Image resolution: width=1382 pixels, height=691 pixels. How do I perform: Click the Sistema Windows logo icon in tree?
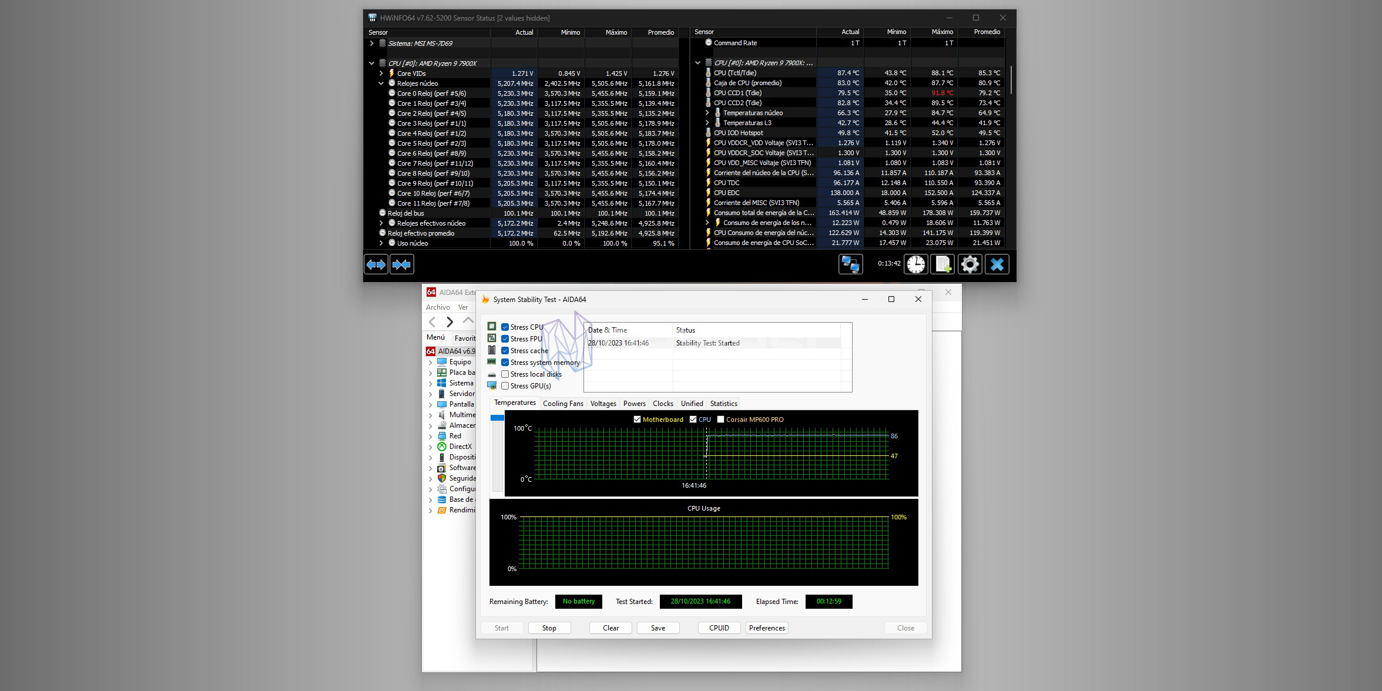(442, 383)
